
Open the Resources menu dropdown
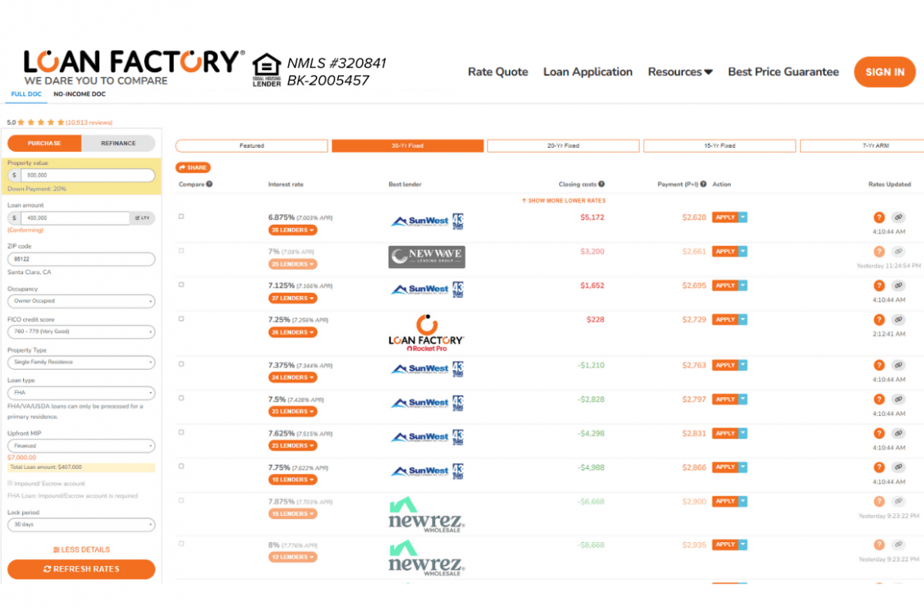[x=680, y=72]
